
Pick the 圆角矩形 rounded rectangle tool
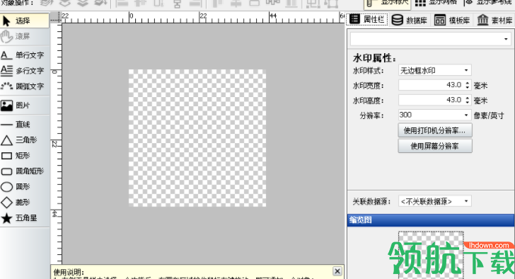click(x=24, y=171)
